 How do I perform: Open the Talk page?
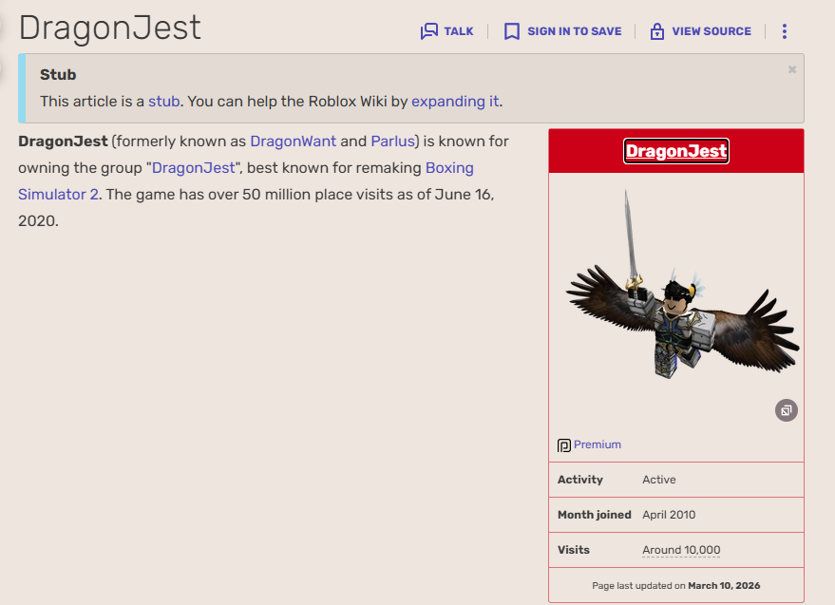pos(446,31)
